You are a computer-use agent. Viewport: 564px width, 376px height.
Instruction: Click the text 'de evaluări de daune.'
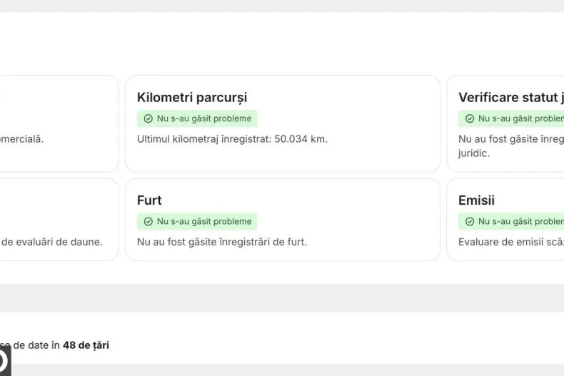tap(52, 242)
